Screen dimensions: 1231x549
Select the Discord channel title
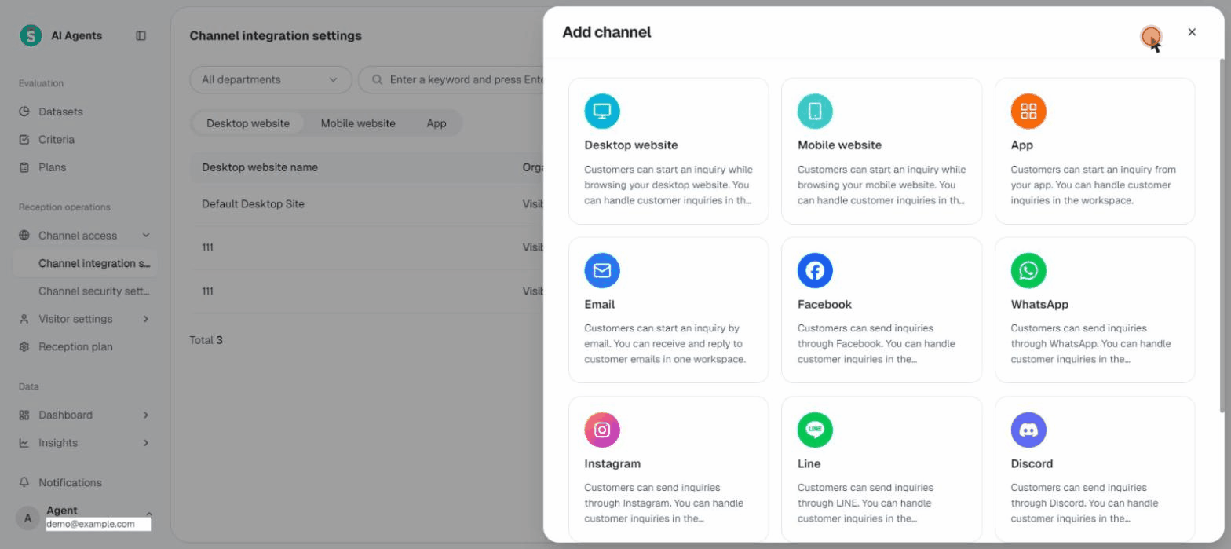(x=1032, y=464)
